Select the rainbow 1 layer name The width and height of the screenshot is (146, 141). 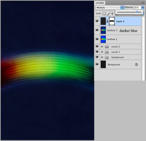tap(112, 39)
